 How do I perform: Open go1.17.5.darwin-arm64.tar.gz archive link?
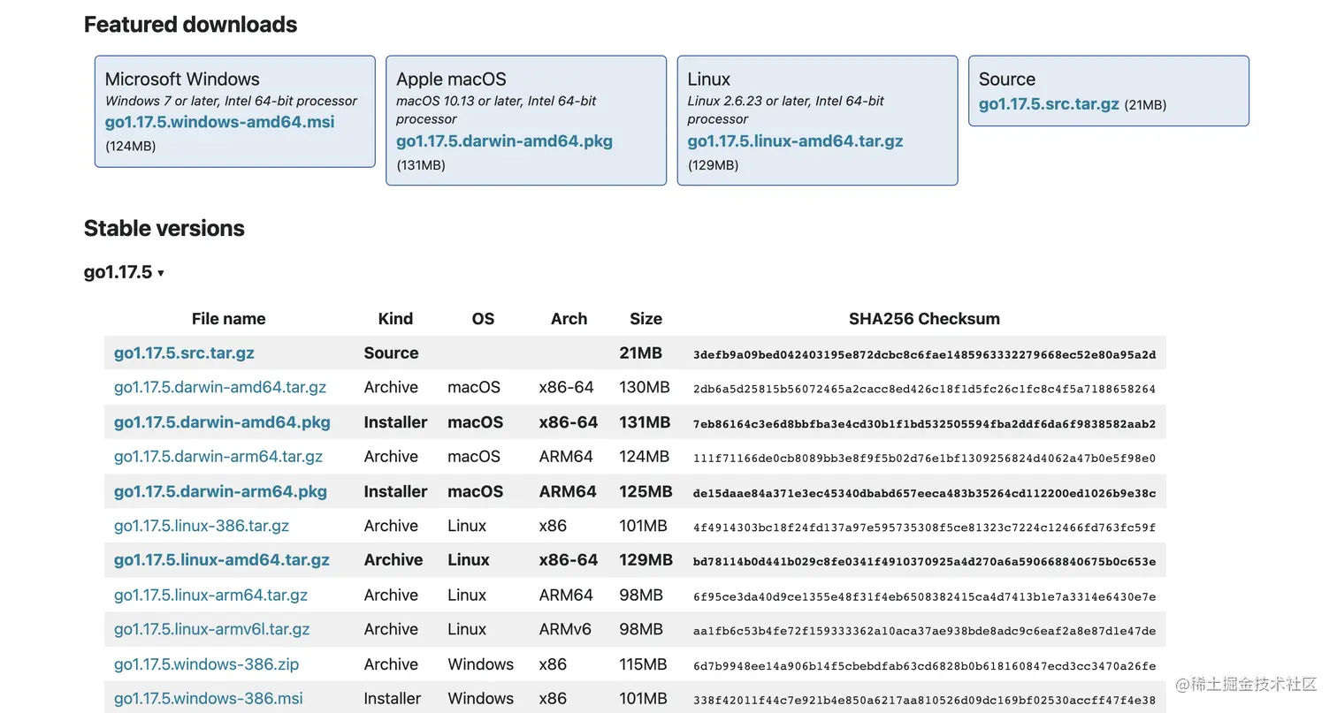[218, 457]
